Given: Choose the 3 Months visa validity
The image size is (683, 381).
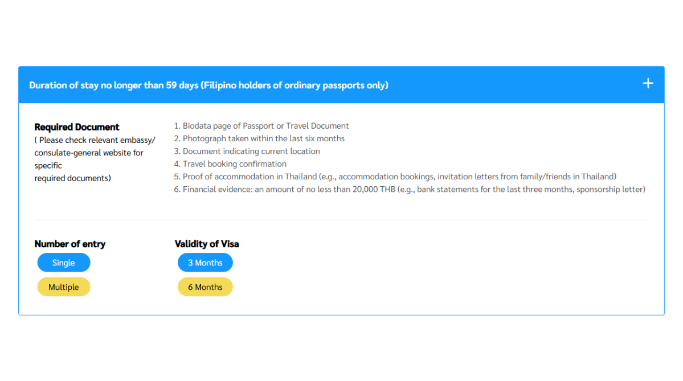Looking at the screenshot, I should coord(205,263).
